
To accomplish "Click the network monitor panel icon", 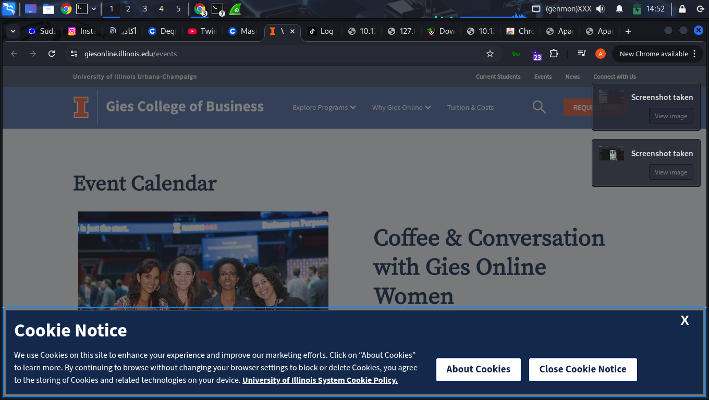I will pyautogui.click(x=536, y=9).
